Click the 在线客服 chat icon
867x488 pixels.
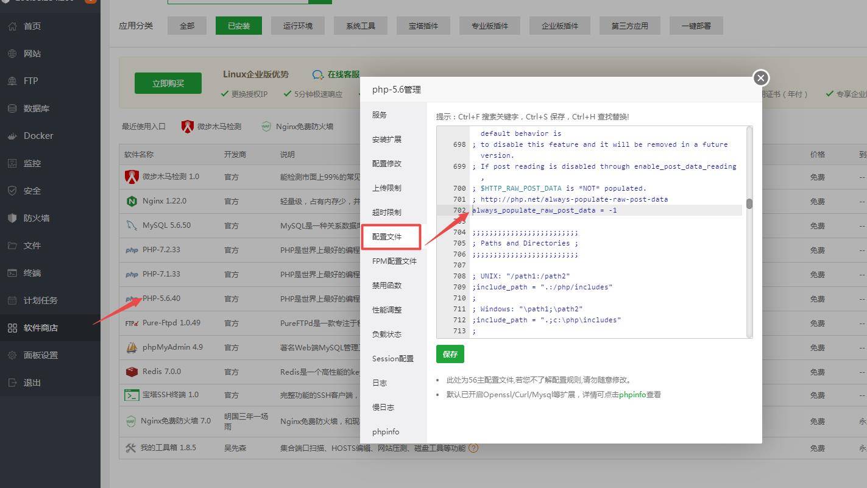click(x=318, y=74)
